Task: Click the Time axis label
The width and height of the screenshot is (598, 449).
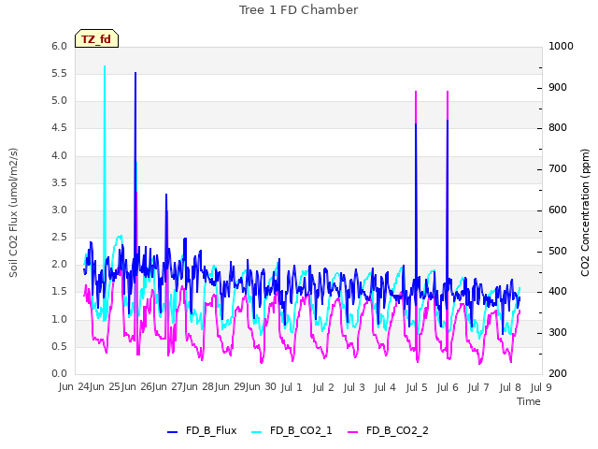Action: point(529,401)
